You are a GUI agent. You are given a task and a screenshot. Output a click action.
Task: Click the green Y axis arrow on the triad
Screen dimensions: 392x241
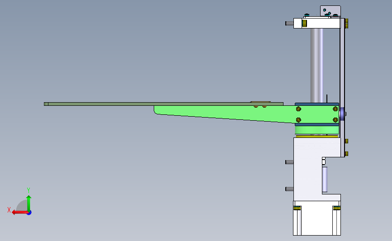pyautogui.click(x=29, y=203)
